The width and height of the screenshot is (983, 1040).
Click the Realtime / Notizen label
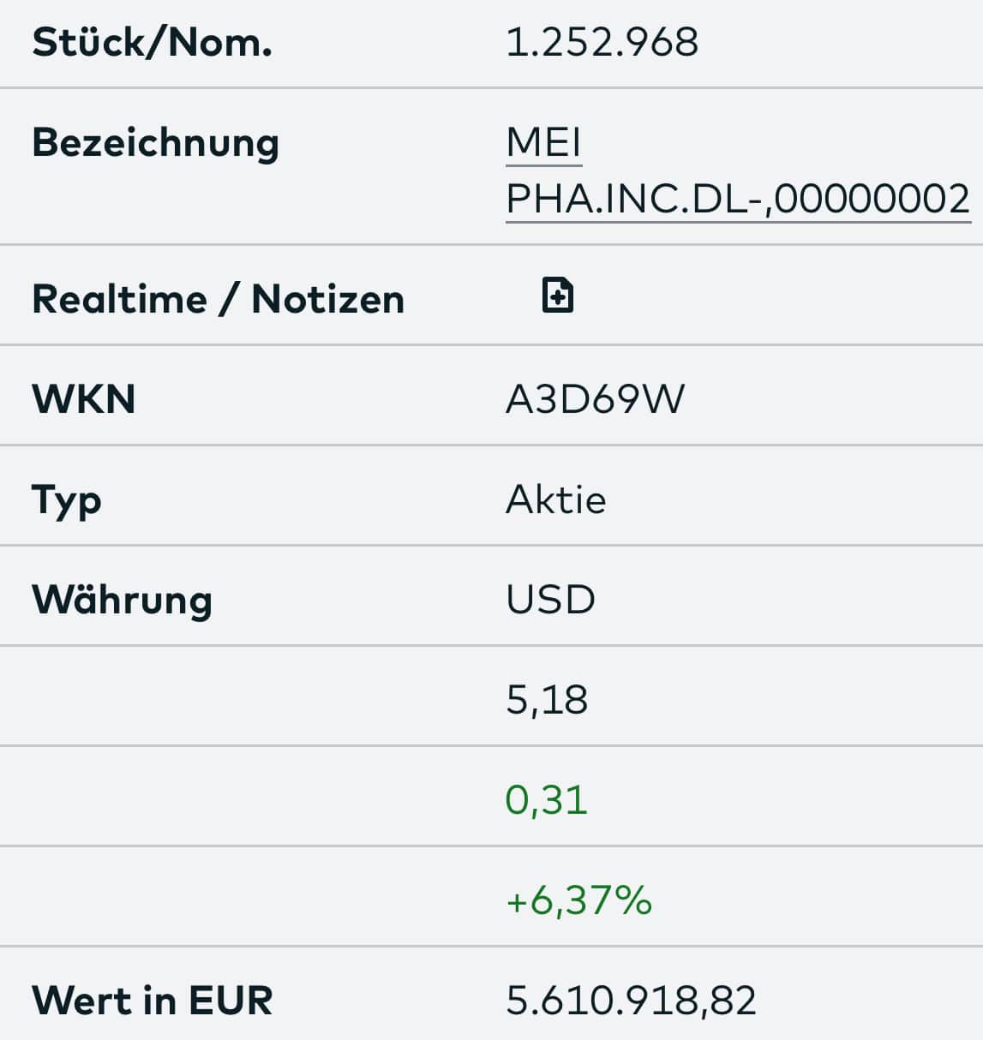click(218, 300)
